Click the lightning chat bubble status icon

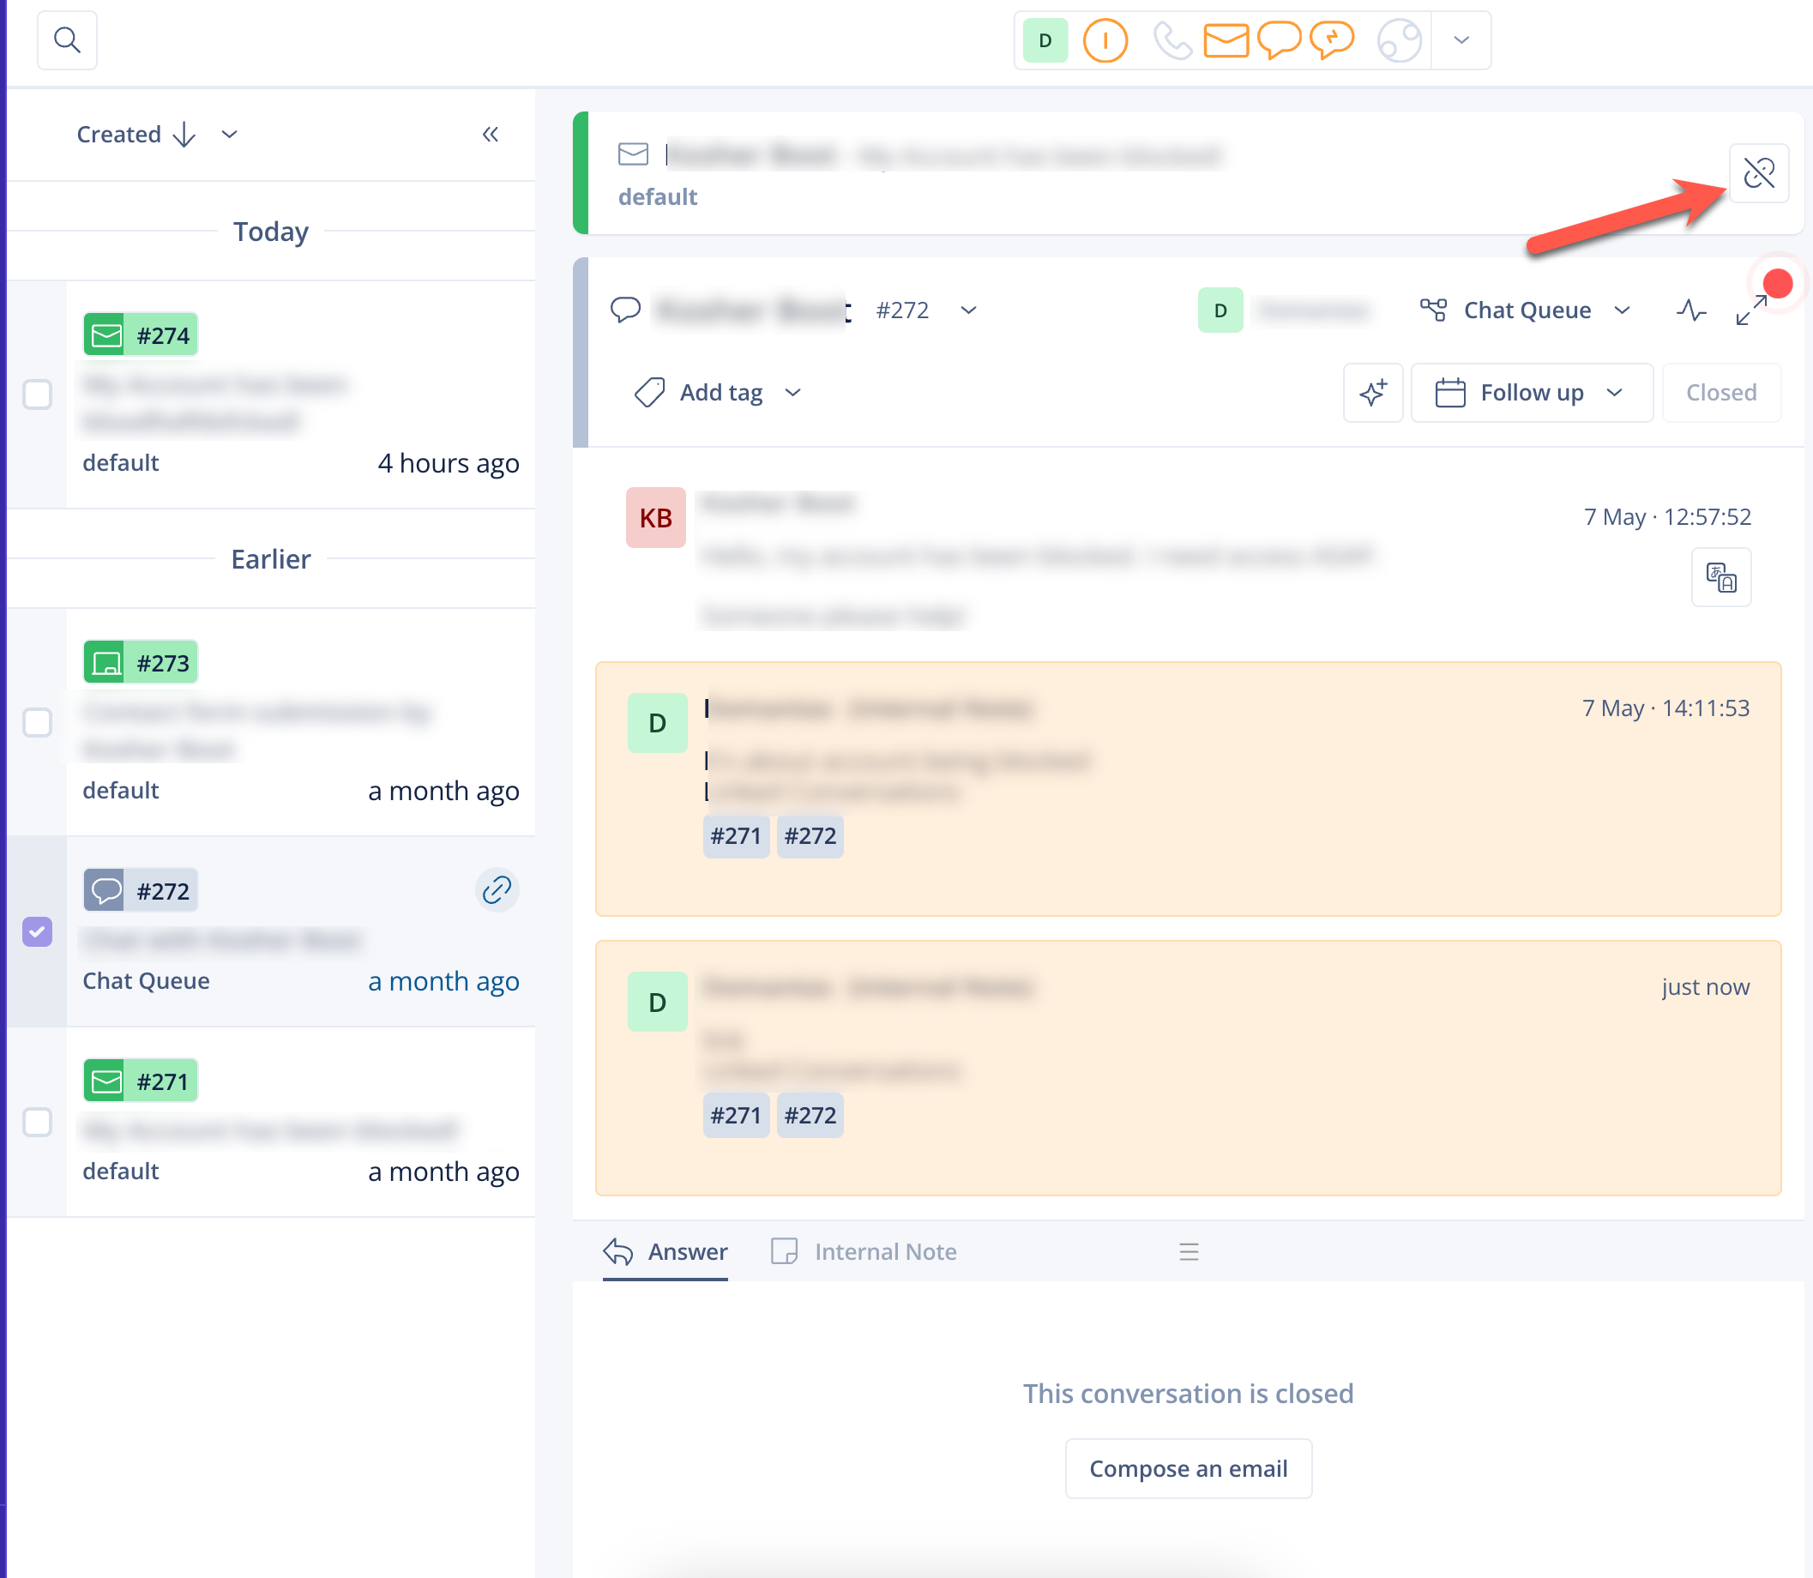click(x=1331, y=40)
